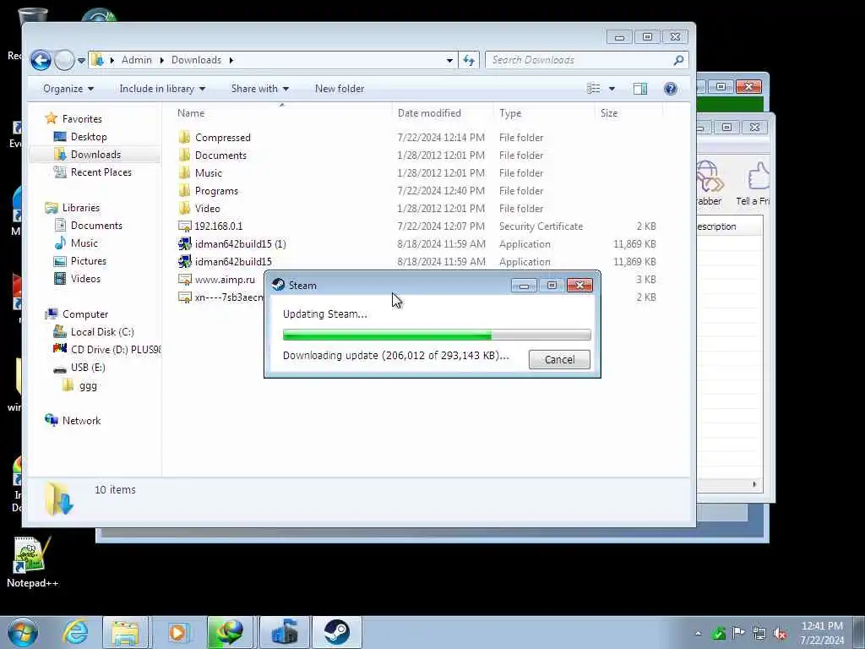
Task: Show hidden tray icons arrow
Action: [699, 633]
